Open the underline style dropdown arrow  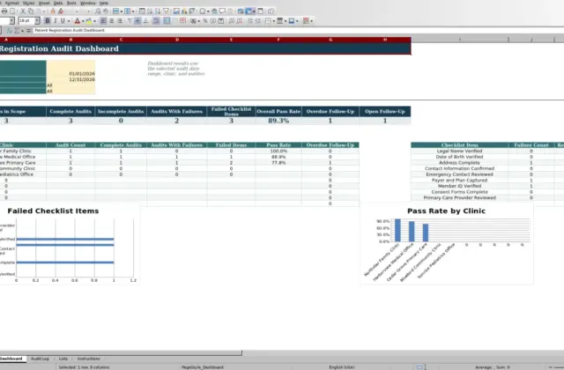click(x=69, y=21)
